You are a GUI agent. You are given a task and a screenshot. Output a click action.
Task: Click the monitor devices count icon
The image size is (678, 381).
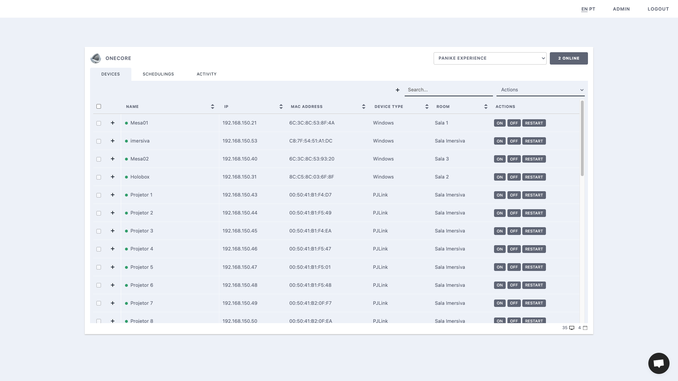pos(572,328)
